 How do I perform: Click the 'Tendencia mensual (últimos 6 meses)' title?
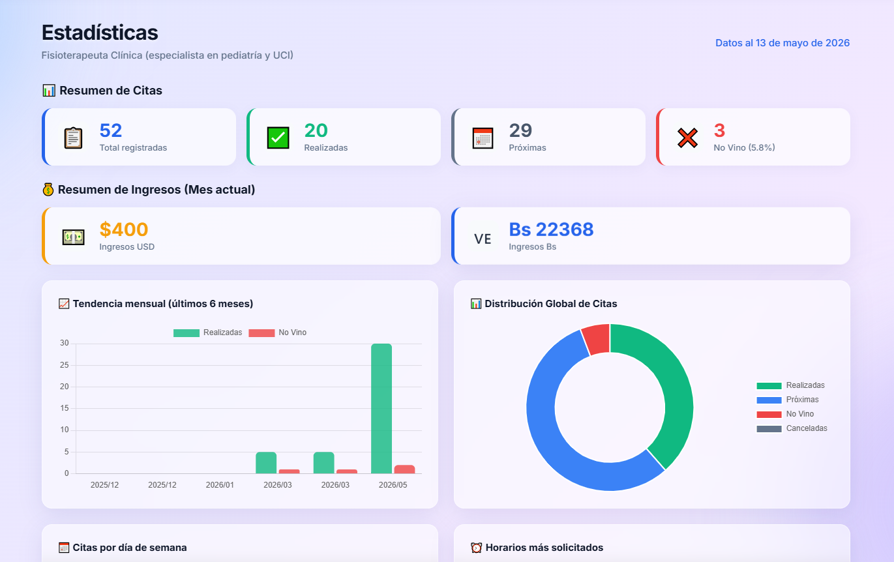pyautogui.click(x=163, y=304)
